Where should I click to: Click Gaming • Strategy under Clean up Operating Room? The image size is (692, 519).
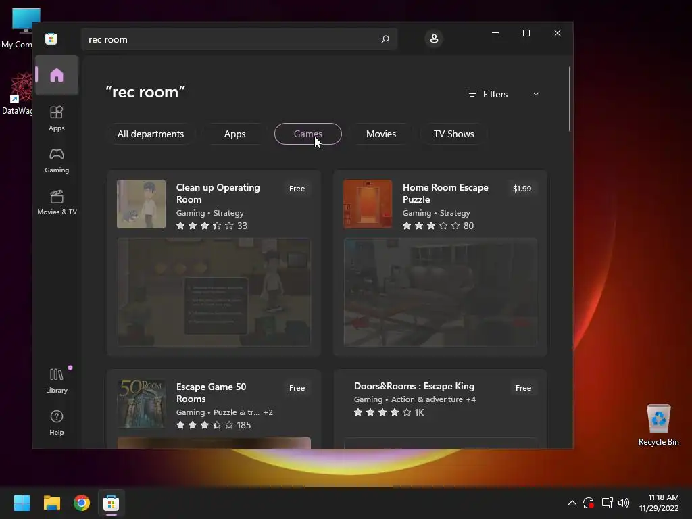tap(209, 213)
